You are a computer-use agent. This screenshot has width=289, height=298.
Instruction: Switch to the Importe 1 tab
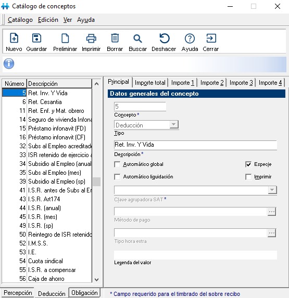(182, 83)
